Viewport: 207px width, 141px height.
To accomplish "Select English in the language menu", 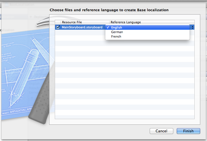I will (x=117, y=27).
